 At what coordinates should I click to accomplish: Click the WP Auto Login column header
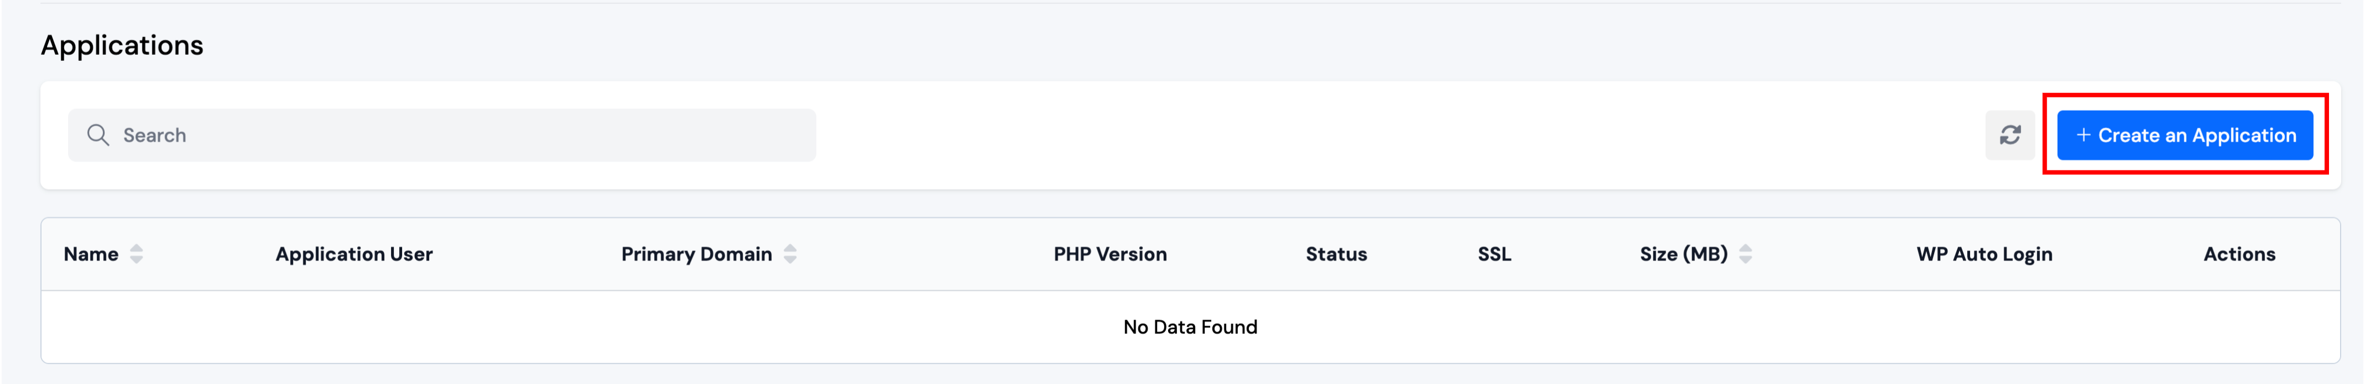(1983, 254)
